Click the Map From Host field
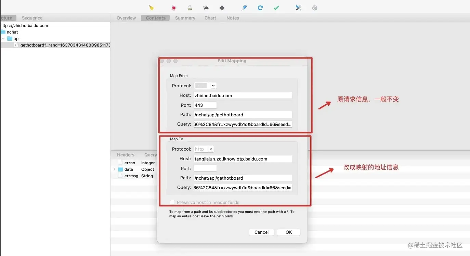 [243, 95]
